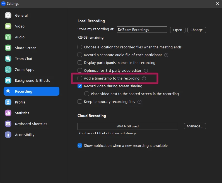Select Zoom Apps section
The height and width of the screenshot is (183, 222).
click(32, 70)
